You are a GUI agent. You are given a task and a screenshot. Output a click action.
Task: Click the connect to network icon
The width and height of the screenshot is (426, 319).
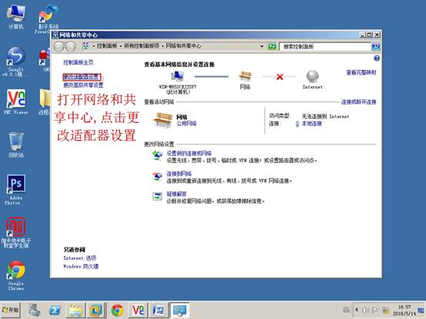click(x=157, y=176)
